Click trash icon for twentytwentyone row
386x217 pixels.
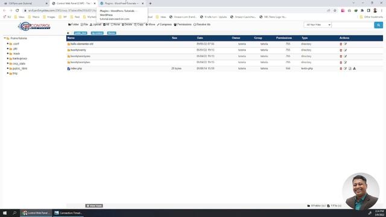(x=341, y=56)
